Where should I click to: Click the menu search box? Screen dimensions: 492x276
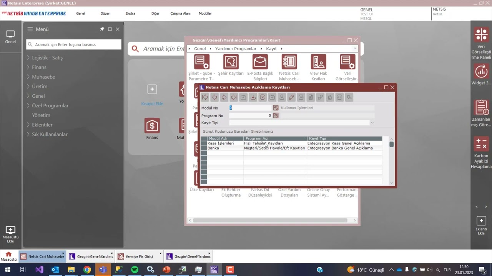click(74, 44)
